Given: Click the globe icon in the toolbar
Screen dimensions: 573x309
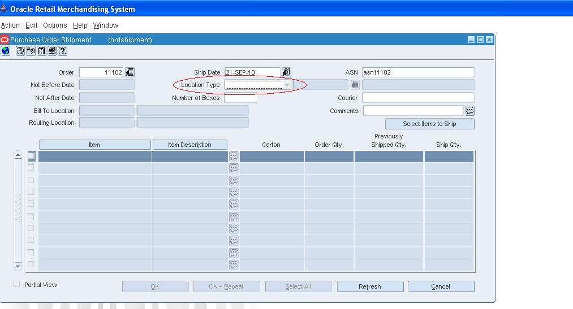Looking at the screenshot, I should [x=6, y=51].
